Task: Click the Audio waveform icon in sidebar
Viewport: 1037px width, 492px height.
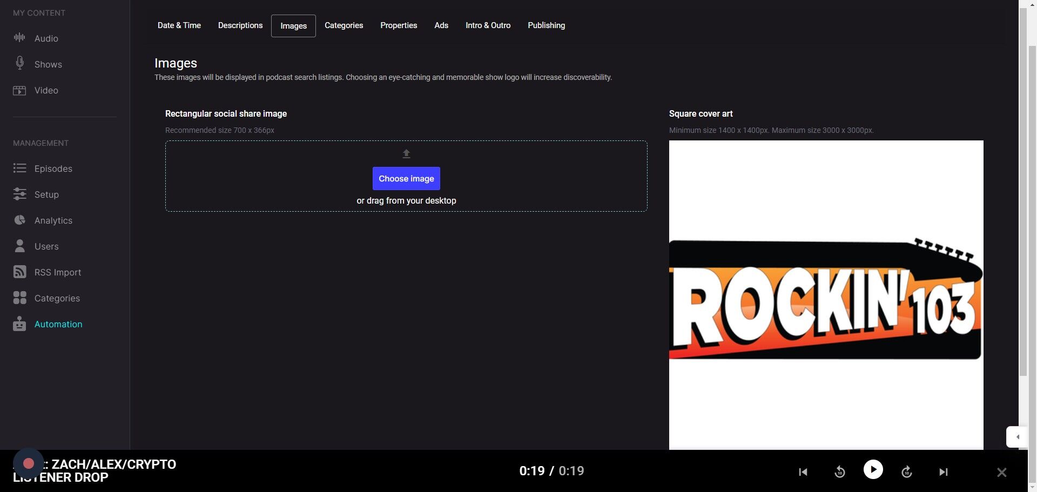Action: click(19, 38)
